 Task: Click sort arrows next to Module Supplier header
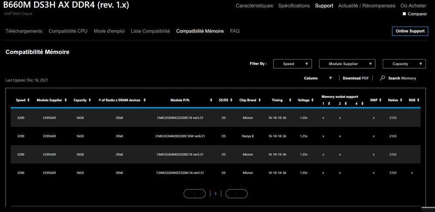[x=66, y=100]
